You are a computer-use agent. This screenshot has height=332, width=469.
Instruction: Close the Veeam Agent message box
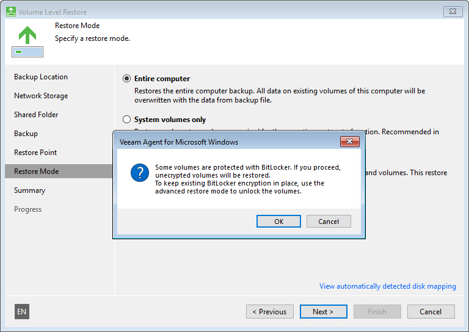coord(350,142)
